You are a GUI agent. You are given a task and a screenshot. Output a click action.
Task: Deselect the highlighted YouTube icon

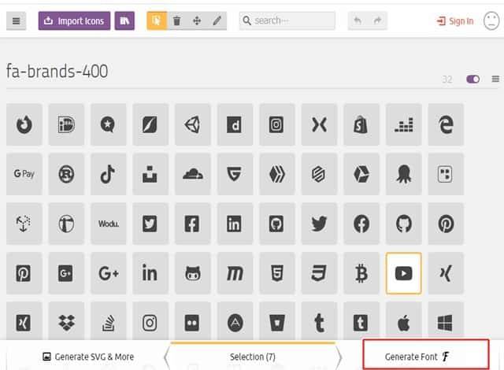click(404, 273)
